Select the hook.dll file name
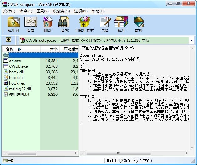197x165 pixels. click(16, 72)
